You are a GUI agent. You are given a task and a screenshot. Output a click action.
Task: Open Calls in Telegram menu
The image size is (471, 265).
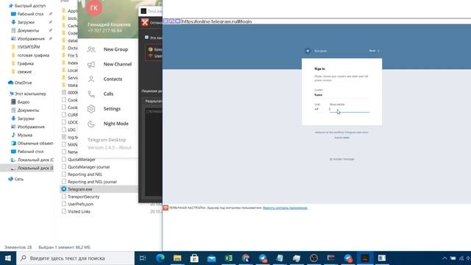click(108, 94)
